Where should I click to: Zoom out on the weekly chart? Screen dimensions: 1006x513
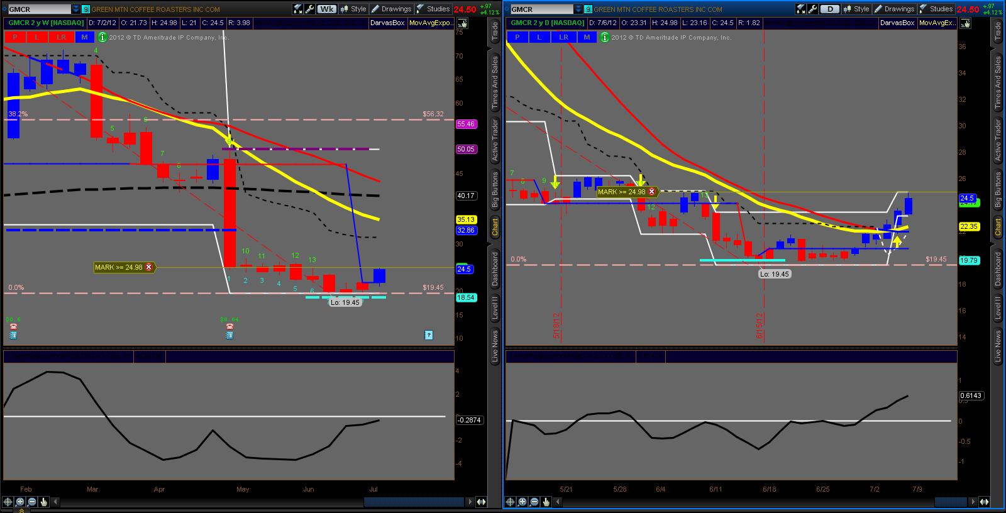(x=32, y=502)
